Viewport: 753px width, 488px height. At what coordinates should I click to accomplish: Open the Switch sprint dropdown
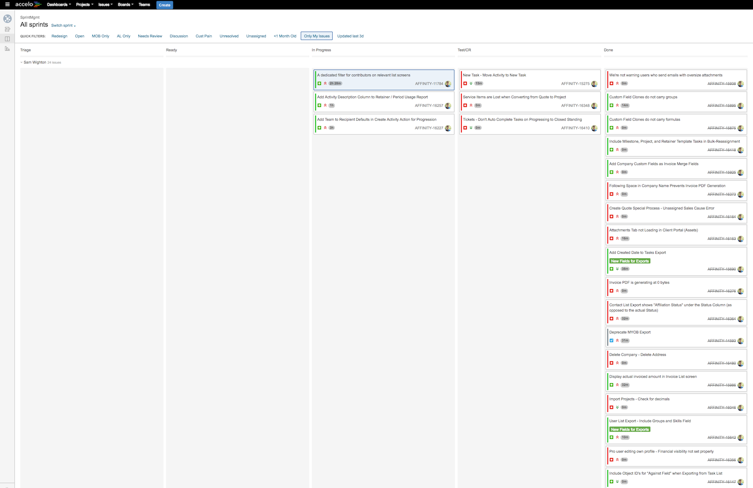62,25
